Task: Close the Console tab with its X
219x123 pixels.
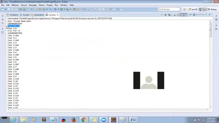Action: point(57,15)
